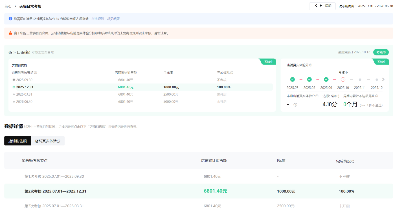
Task: Click help icon beside 完成情况 in top card
Action: click(x=232, y=73)
